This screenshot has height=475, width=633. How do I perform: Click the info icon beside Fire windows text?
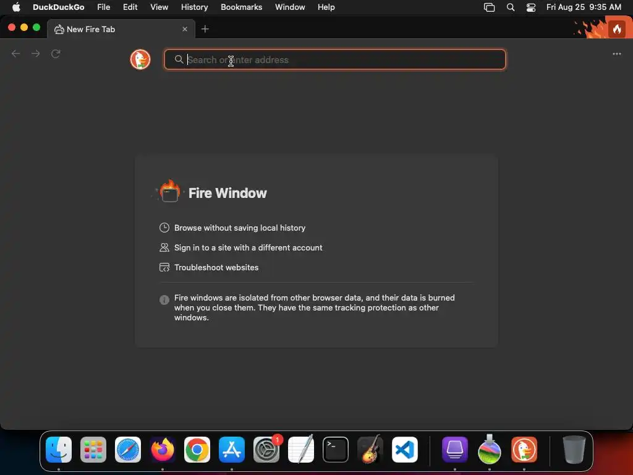pyautogui.click(x=164, y=300)
